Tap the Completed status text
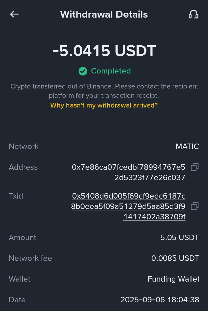This screenshot has height=311, width=208. (x=111, y=71)
